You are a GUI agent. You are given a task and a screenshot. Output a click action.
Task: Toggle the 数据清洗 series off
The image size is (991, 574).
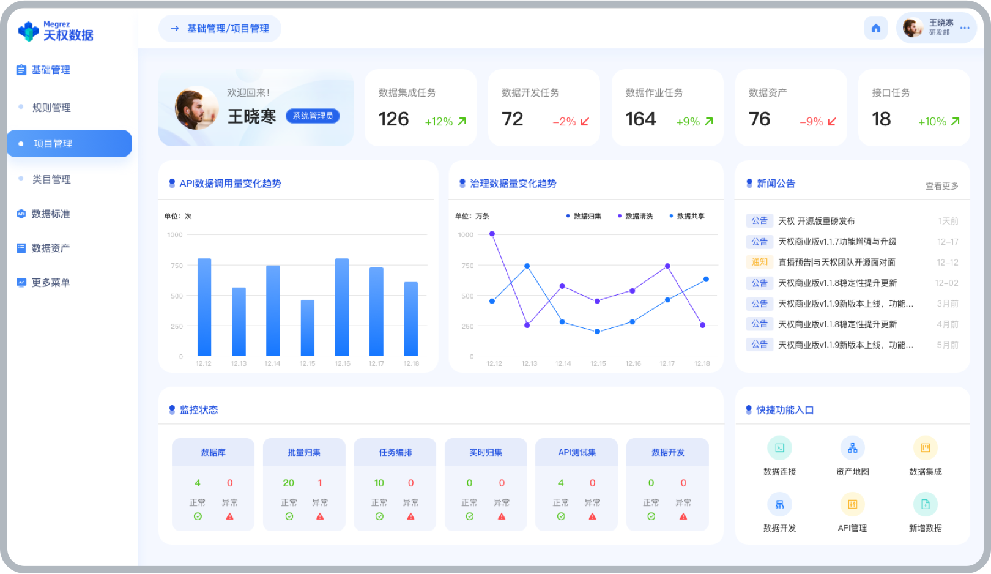click(636, 215)
